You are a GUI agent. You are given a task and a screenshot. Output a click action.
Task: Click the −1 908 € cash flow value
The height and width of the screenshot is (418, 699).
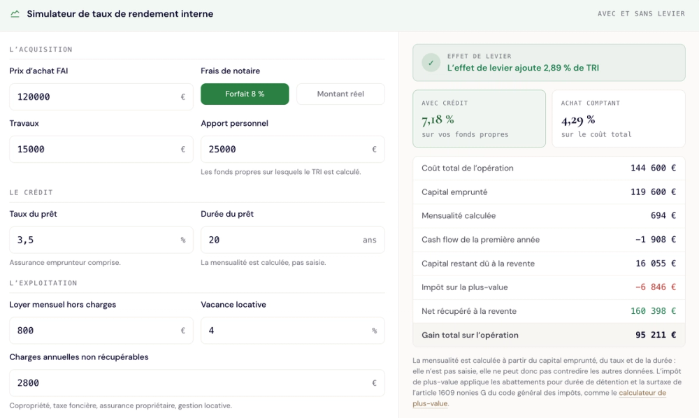coord(656,239)
